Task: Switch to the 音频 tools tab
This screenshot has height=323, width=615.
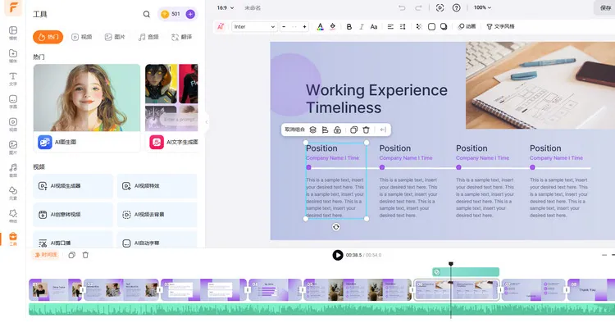Action: (148, 37)
